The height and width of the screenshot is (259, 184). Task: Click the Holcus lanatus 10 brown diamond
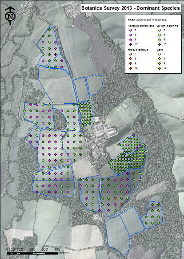click(x=131, y=68)
